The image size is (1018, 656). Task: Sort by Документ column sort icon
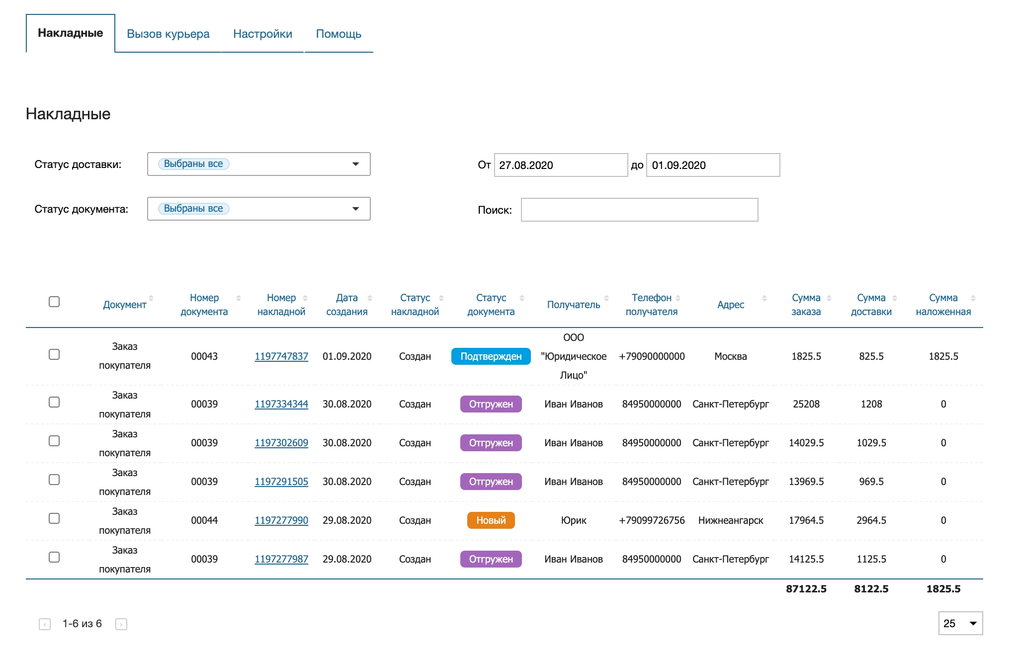[x=151, y=298]
